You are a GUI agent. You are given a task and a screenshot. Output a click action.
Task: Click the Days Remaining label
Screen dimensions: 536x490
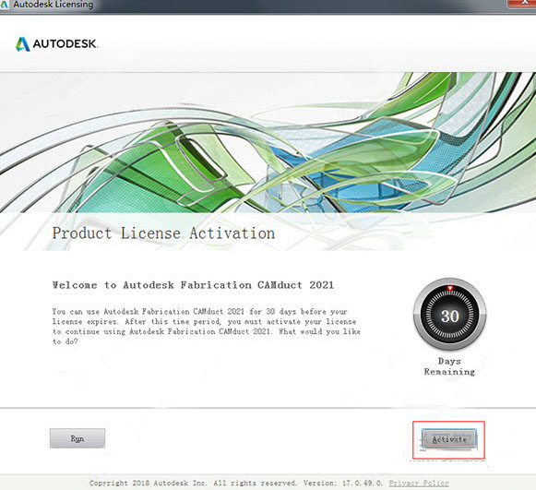coord(449,366)
